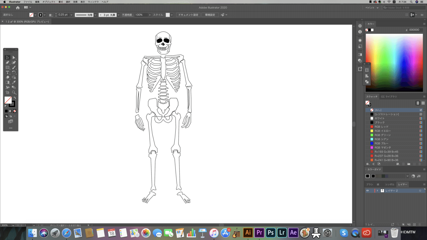Open stroke profile 均等 dropdown
Screen dimensions: 427x240
click(x=95, y=15)
